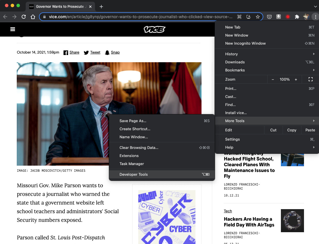The height and width of the screenshot is (244, 319).
Task: Select Cast... in the menu
Action: click(267, 97)
